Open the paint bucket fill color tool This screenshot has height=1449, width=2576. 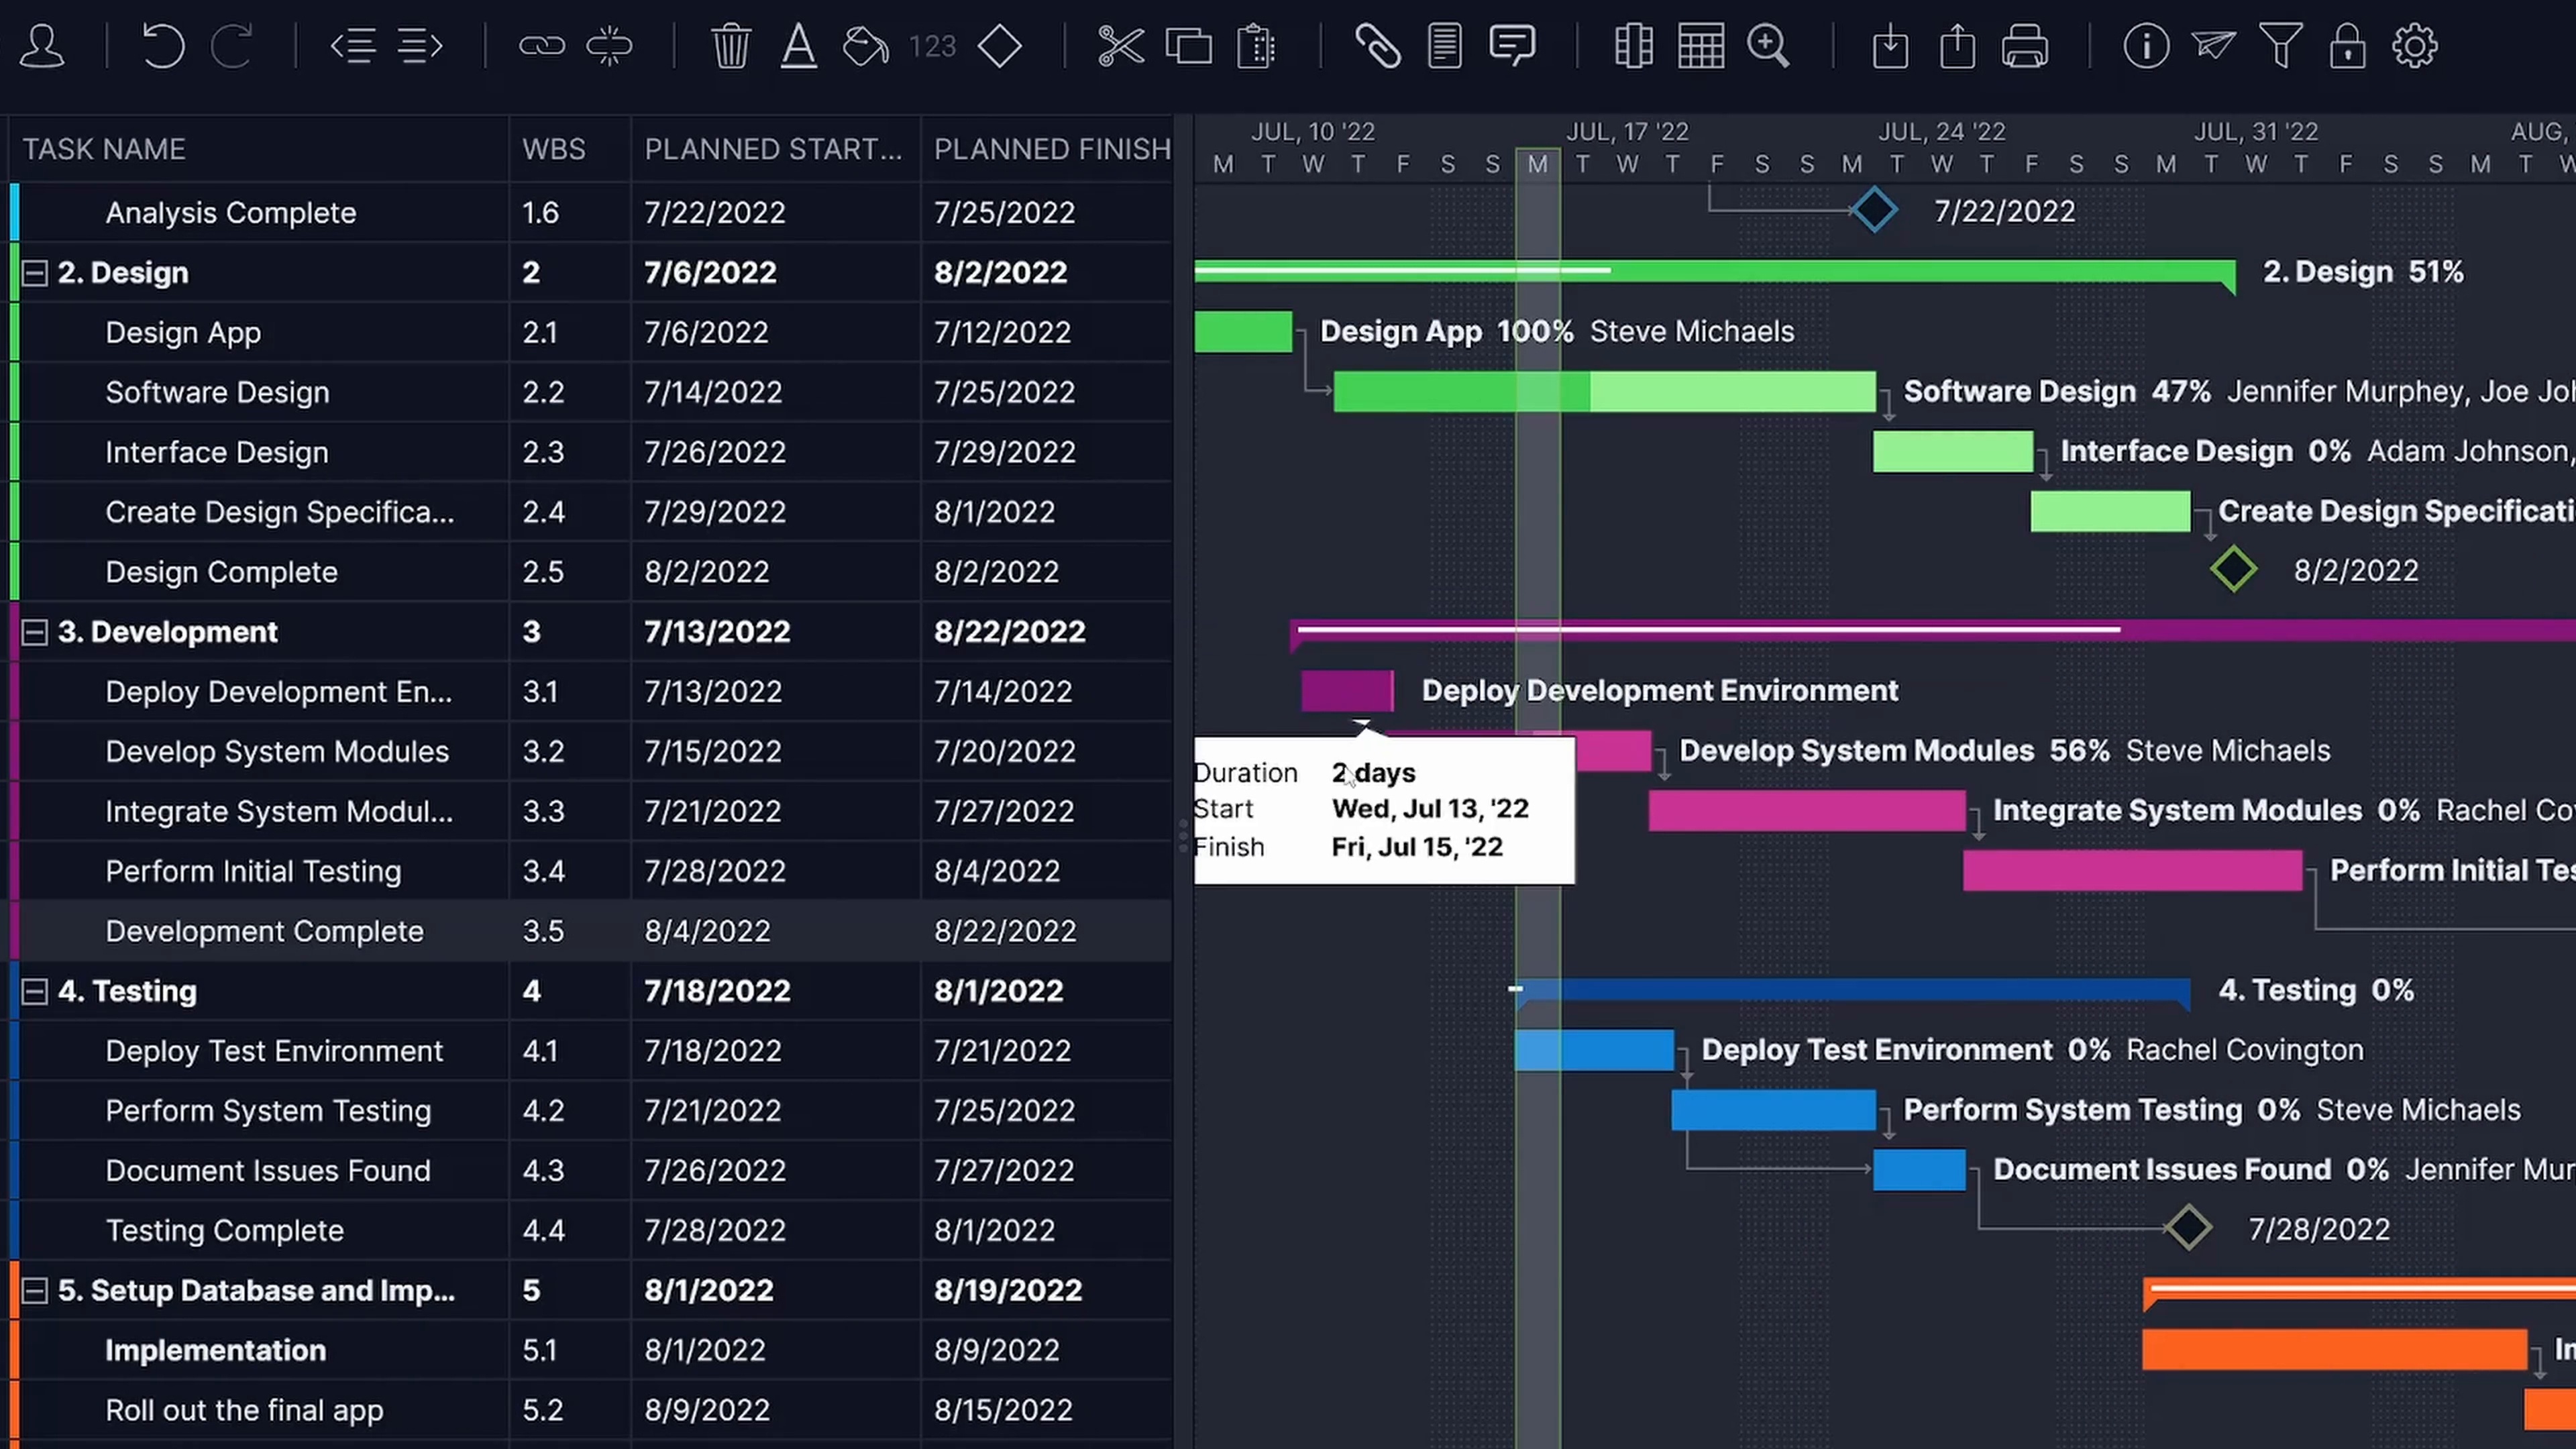[x=864, y=46]
